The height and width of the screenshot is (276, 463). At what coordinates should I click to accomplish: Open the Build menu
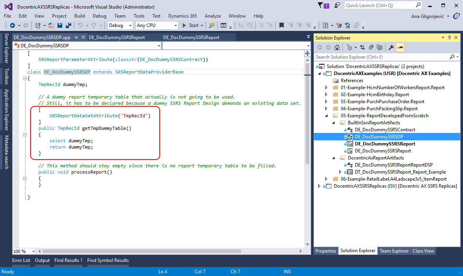click(79, 16)
